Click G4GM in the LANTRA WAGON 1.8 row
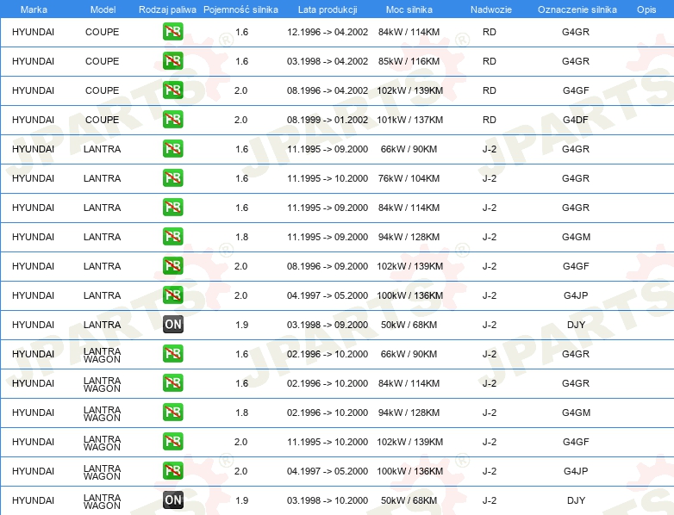The image size is (674, 515). pos(576,413)
